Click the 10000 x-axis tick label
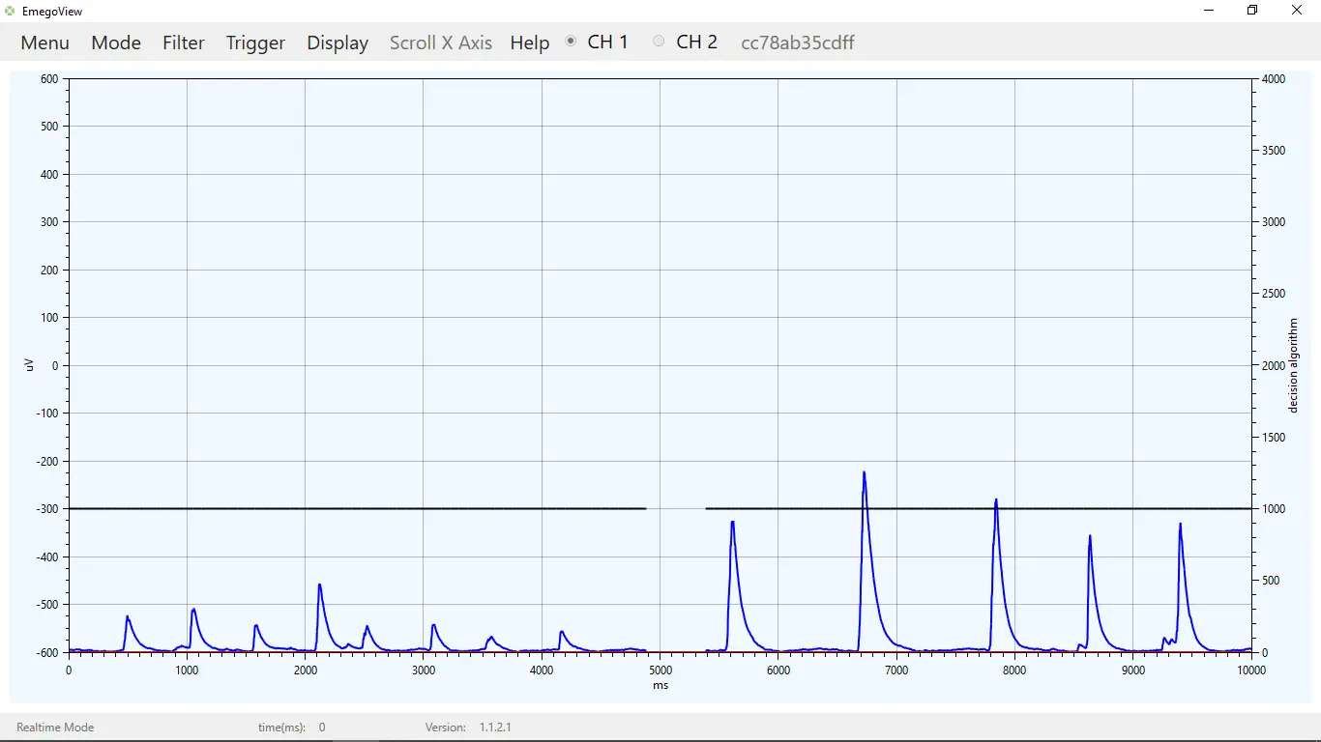This screenshot has height=742, width=1321. tap(1250, 671)
